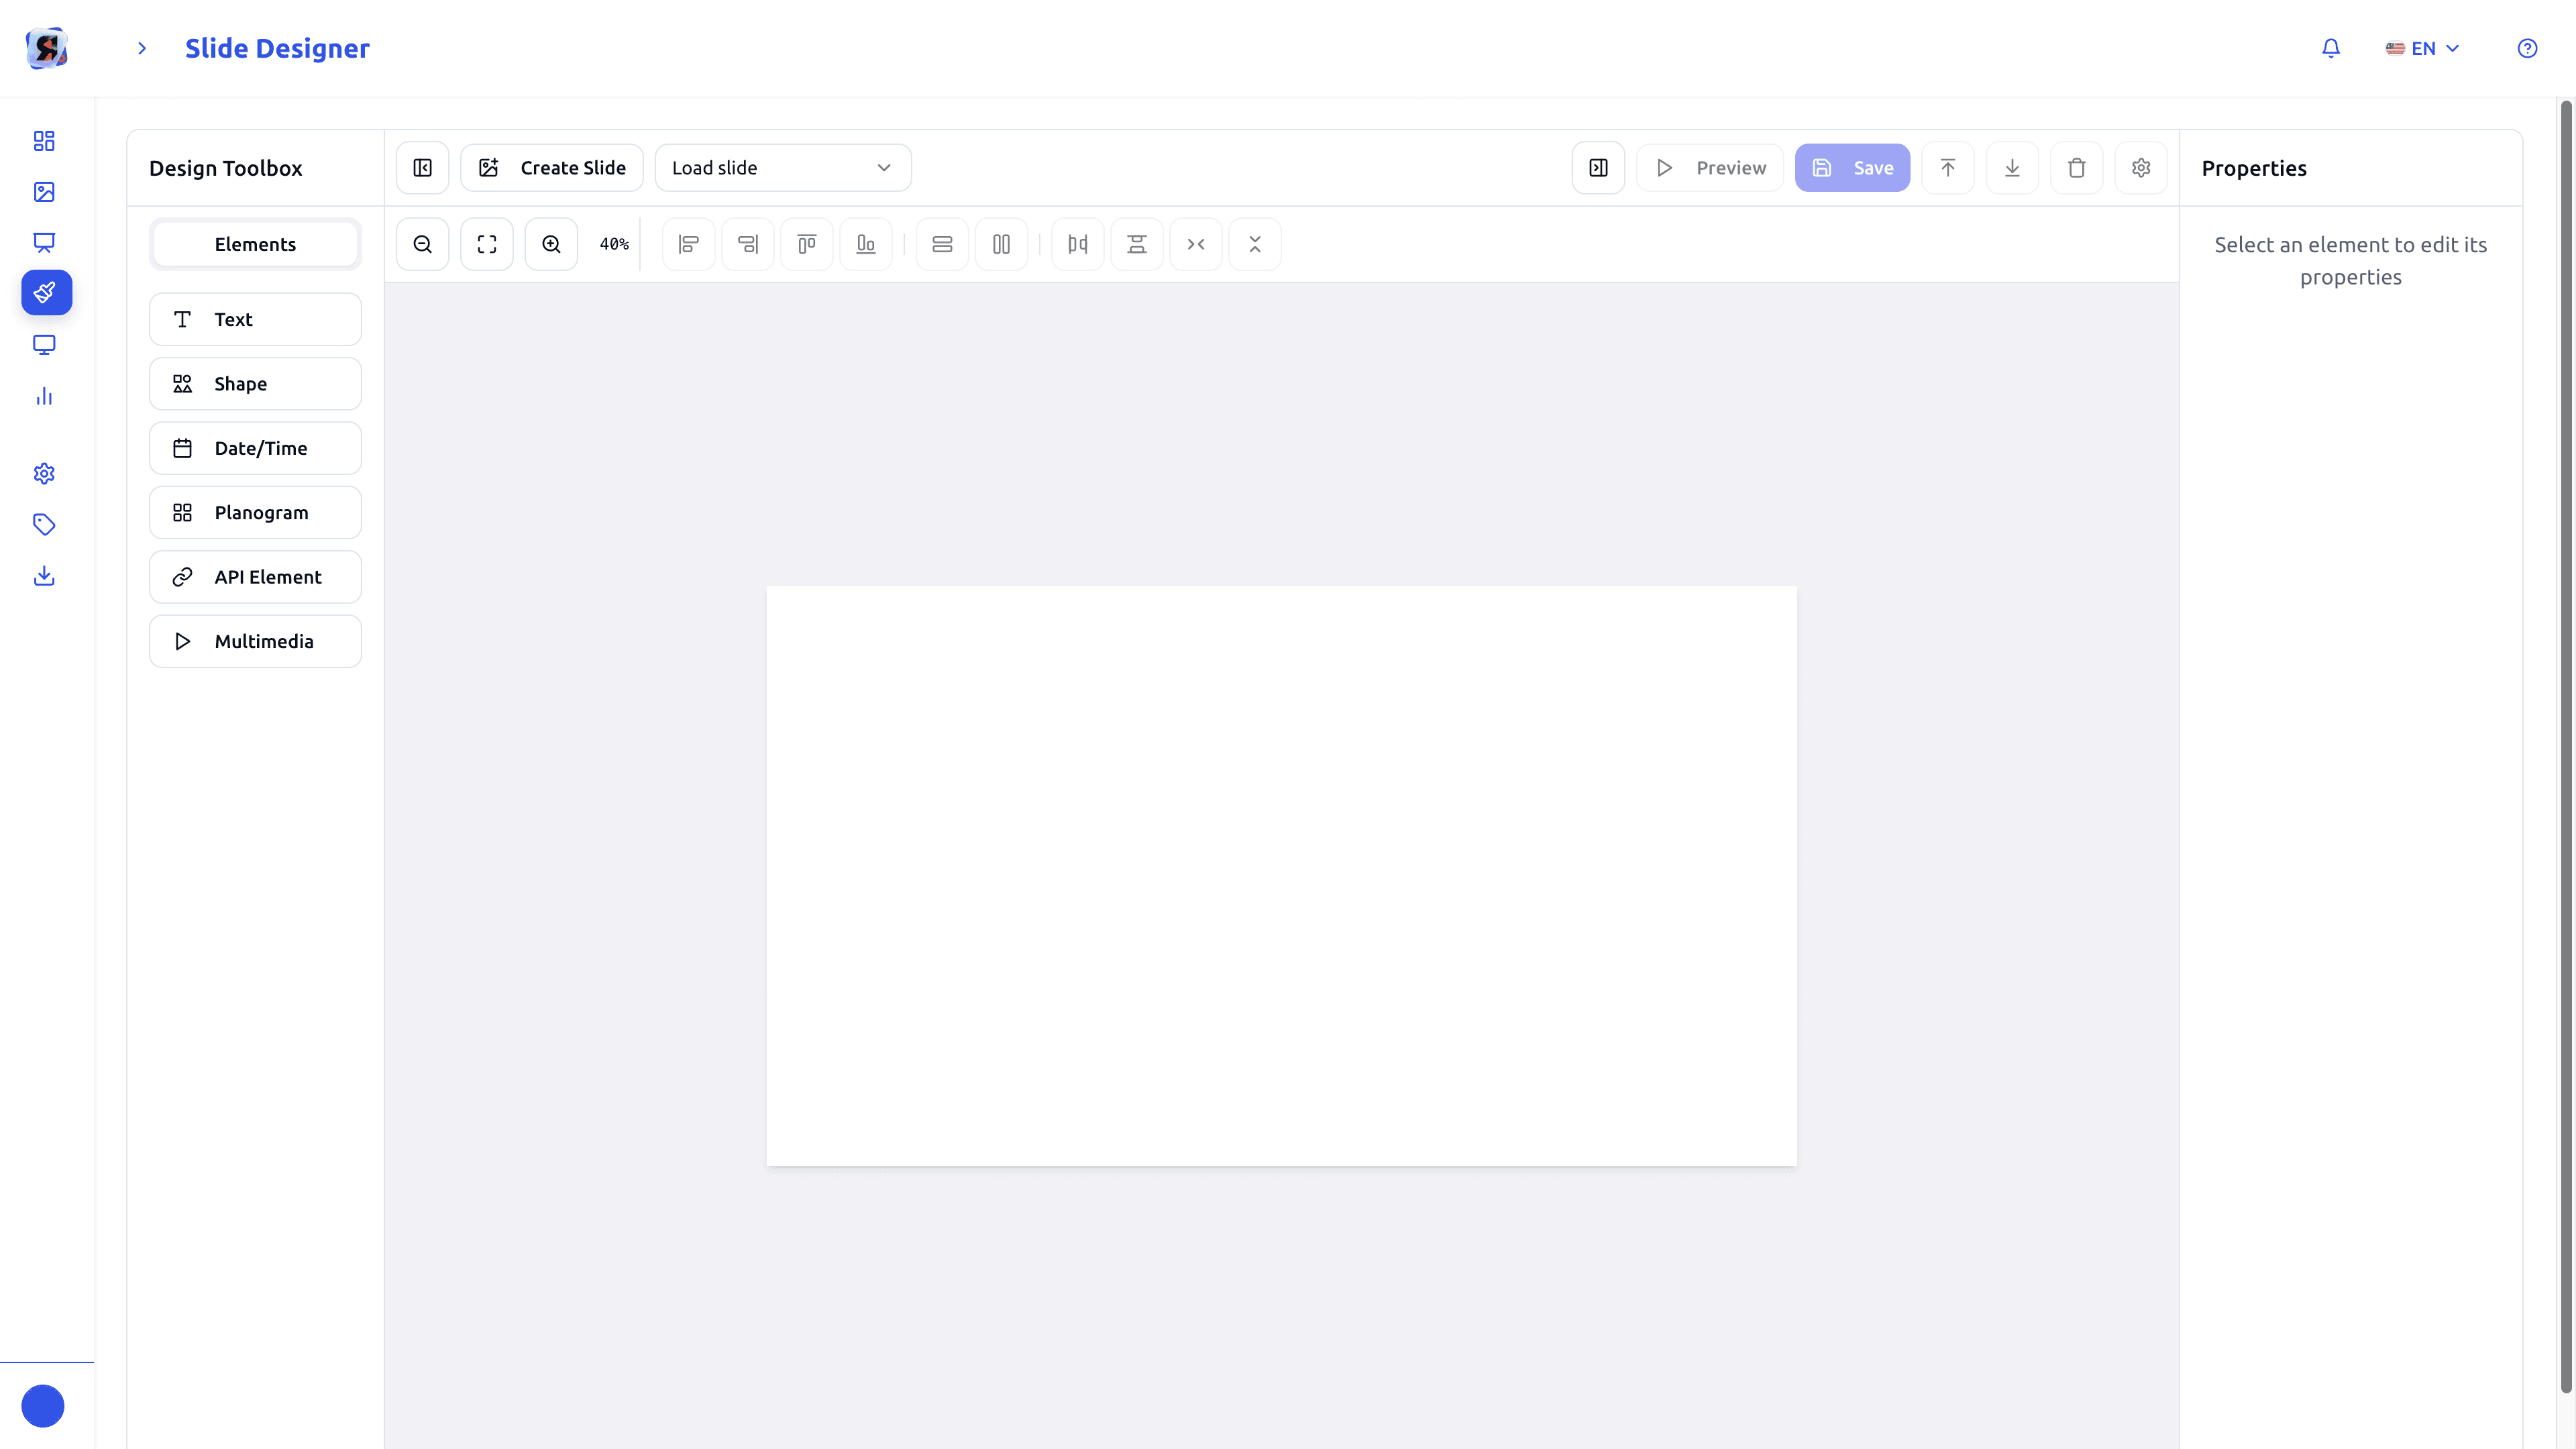2576x1449 pixels.
Task: Distribute elements horizontally icon
Action: pyautogui.click(x=1077, y=244)
